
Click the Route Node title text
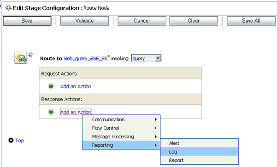pyautogui.click(x=96, y=8)
